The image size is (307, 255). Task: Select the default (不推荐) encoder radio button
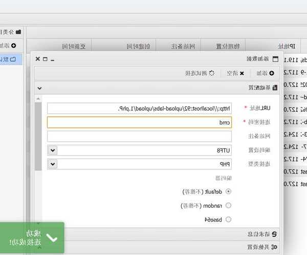pos(228,192)
